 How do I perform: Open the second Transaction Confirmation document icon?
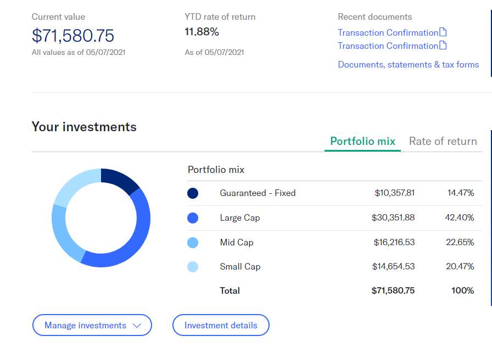(x=443, y=45)
